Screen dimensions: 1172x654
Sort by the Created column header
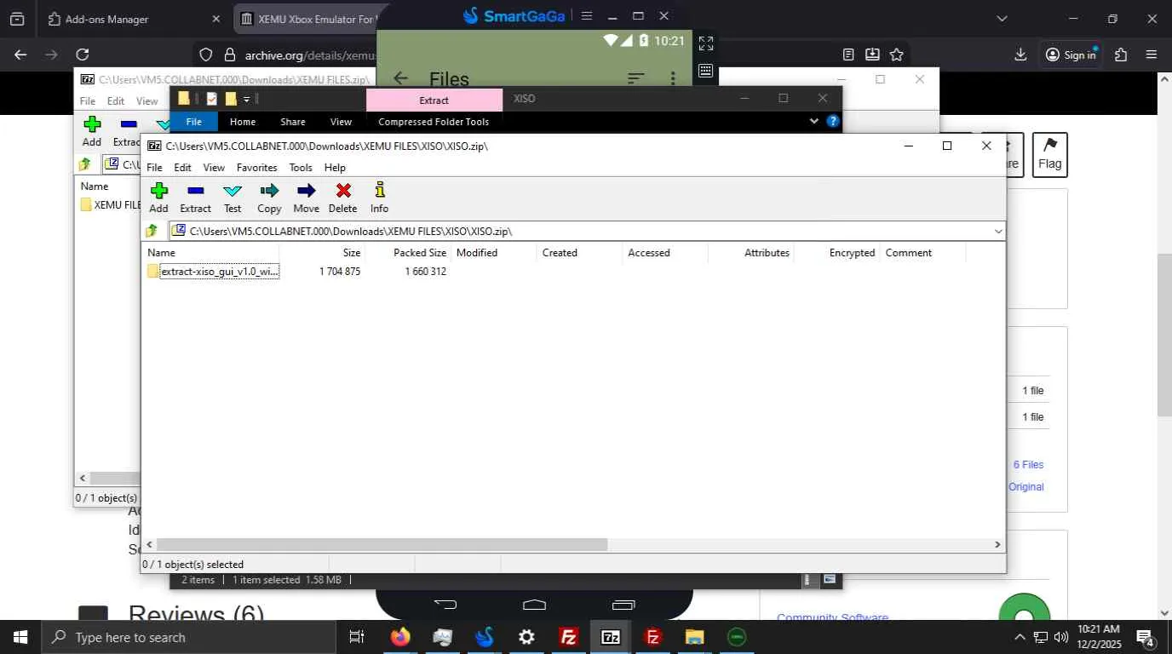[580, 253]
